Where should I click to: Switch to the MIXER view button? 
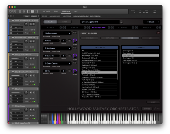point(64,22)
